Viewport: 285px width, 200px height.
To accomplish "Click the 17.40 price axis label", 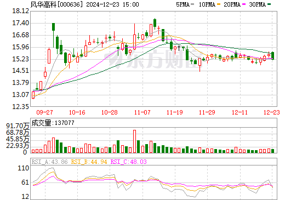I will pos(21,23).
